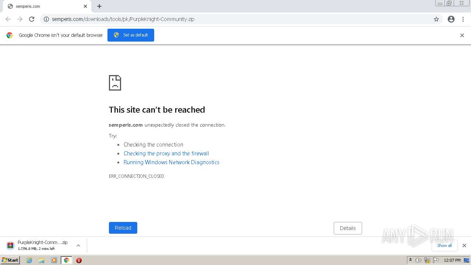Click the sad page error icon
Screen dimensions: 471x265
pos(115,83)
